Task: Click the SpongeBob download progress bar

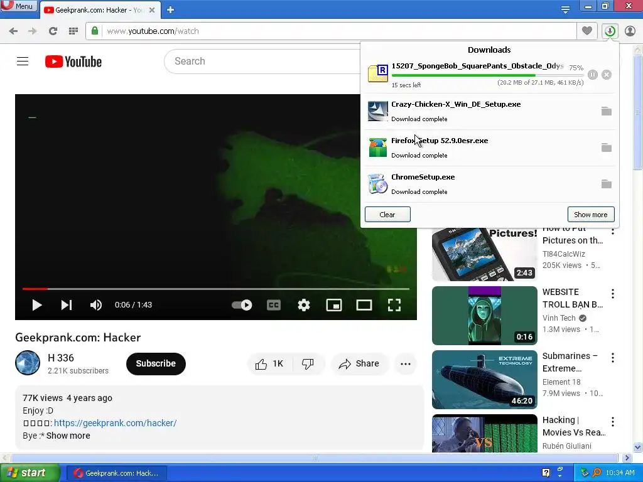Action: (x=487, y=75)
